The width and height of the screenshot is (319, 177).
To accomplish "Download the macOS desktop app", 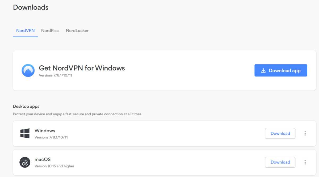I will pos(280,162).
